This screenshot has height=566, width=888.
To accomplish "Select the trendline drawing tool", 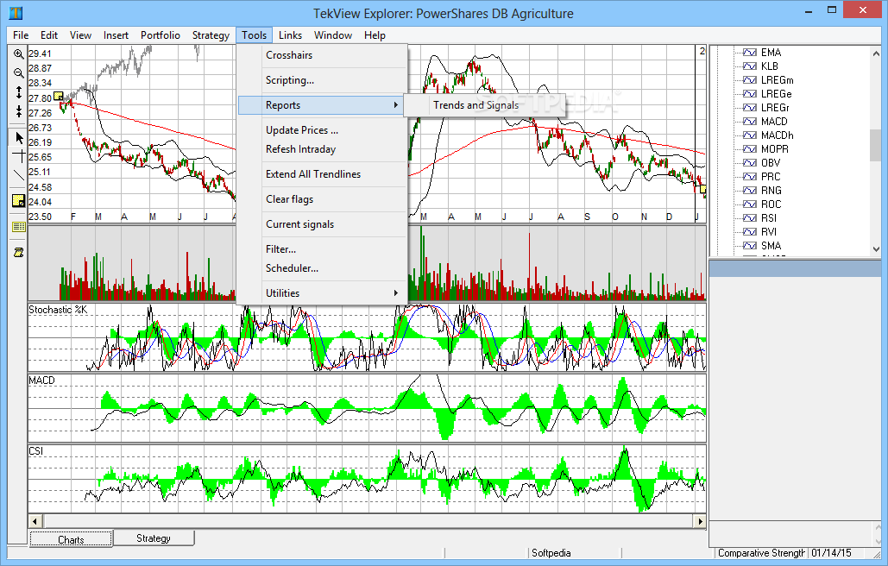I will pos(19,175).
